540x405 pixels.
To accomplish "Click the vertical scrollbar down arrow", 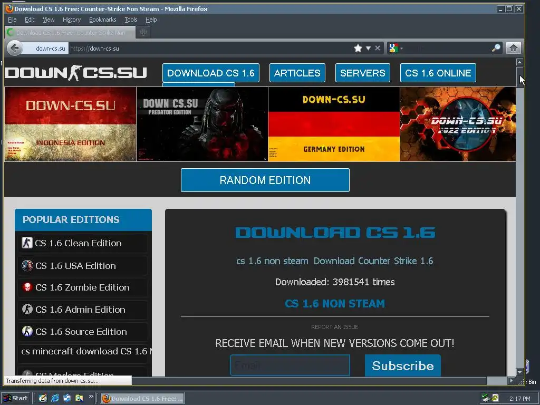I will [519, 372].
